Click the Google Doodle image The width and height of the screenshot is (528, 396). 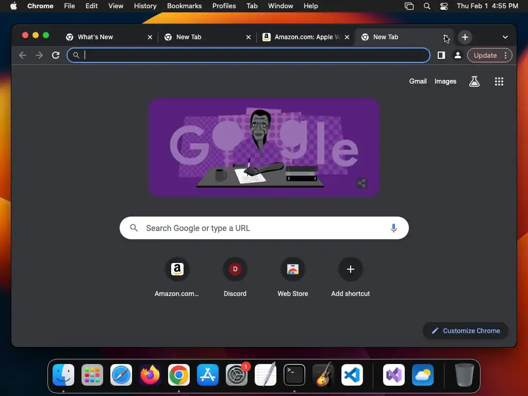click(264, 147)
